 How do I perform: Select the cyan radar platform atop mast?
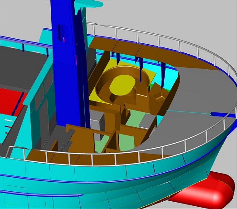[x=88, y=4]
